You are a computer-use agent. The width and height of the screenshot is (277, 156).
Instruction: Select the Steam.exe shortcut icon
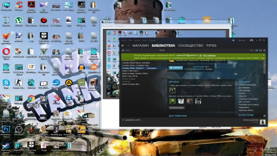coord(6,147)
